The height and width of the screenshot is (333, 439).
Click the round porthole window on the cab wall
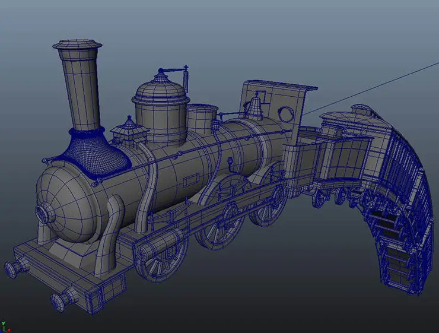pyautogui.click(x=285, y=114)
